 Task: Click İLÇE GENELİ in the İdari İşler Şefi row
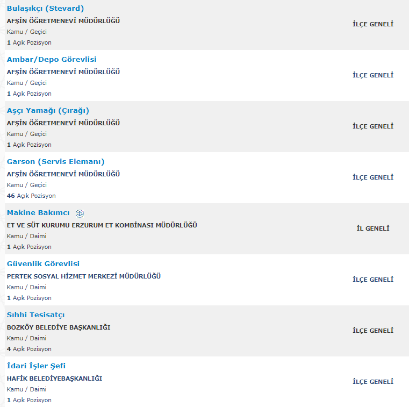click(373, 382)
